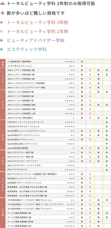
Task: Click crown icon beside 美容師免許＜国家資格＞
Action: (x=8, y=62)
